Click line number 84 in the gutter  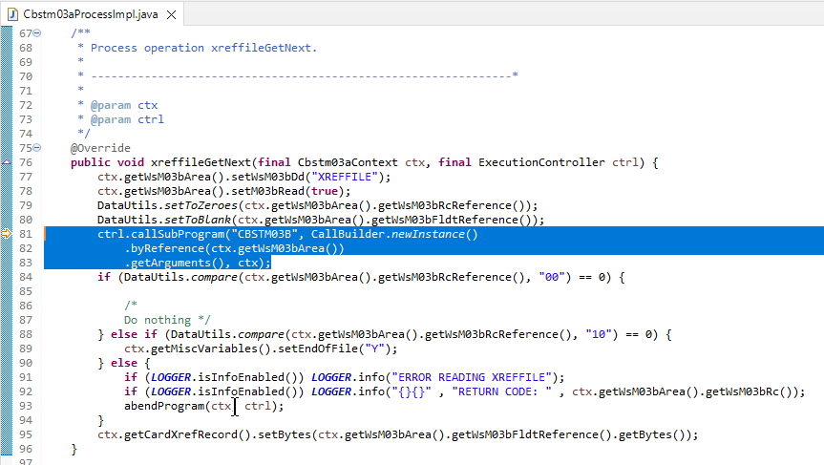[x=26, y=277]
